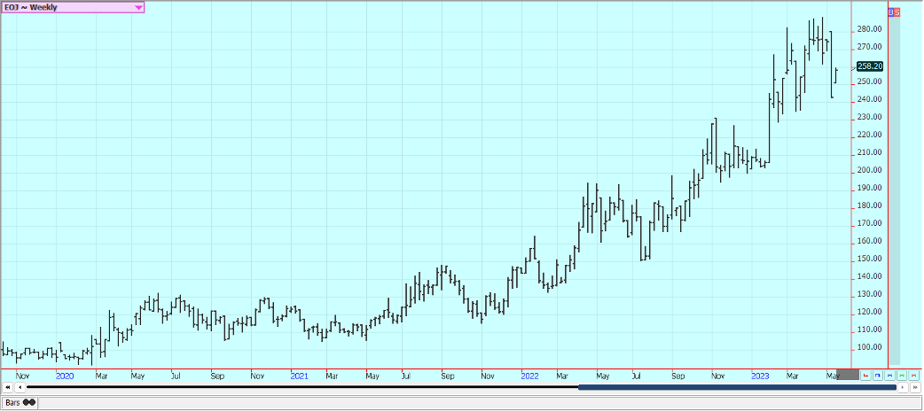The width and height of the screenshot is (924, 411).
Task: Step chart forward with single right arrow
Action: pyautogui.click(x=904, y=387)
